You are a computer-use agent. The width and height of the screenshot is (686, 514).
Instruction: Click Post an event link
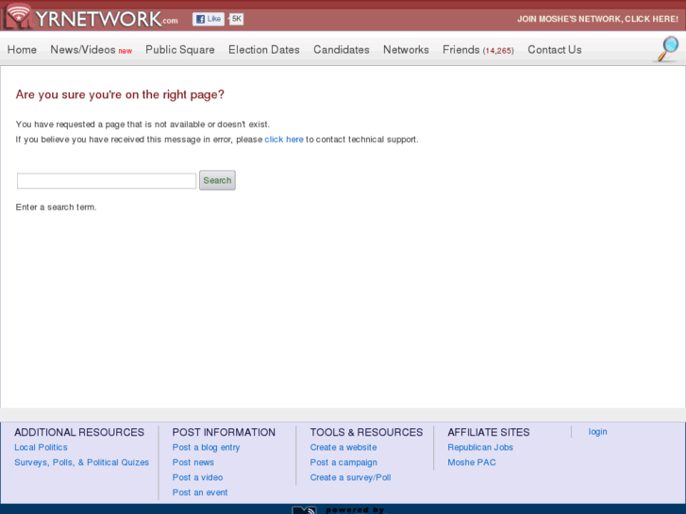[x=199, y=492]
